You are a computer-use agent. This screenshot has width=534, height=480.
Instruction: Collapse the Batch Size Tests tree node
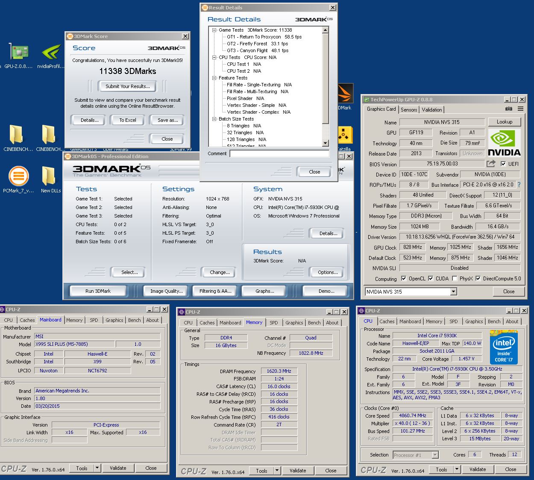pyautogui.click(x=214, y=119)
